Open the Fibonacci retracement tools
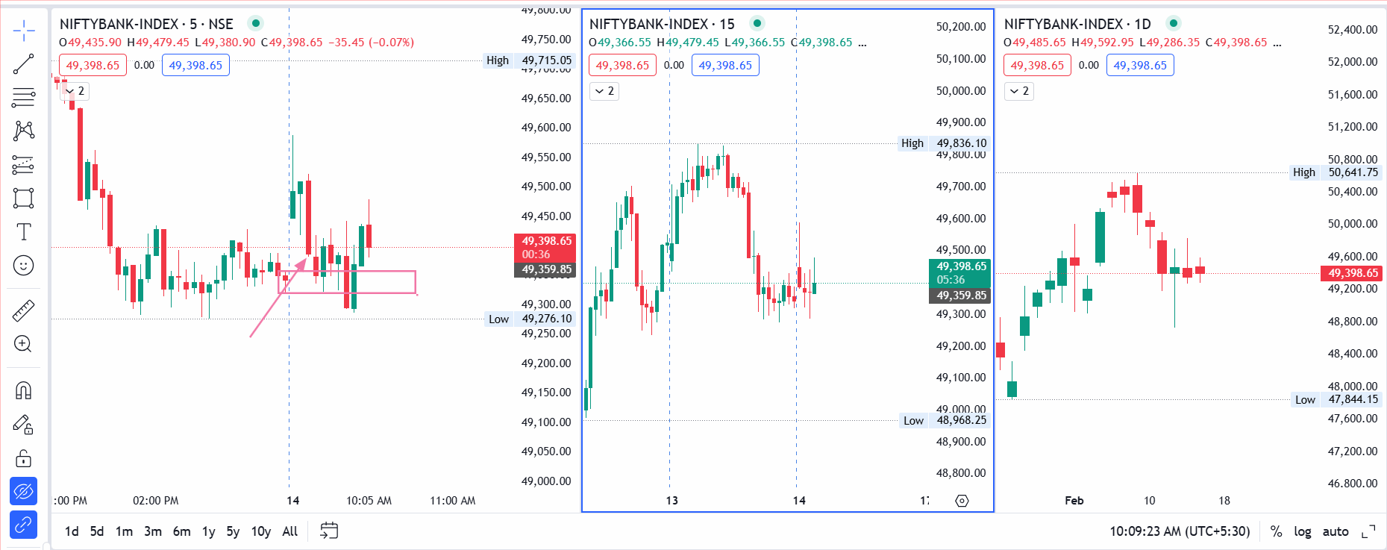 point(24,97)
